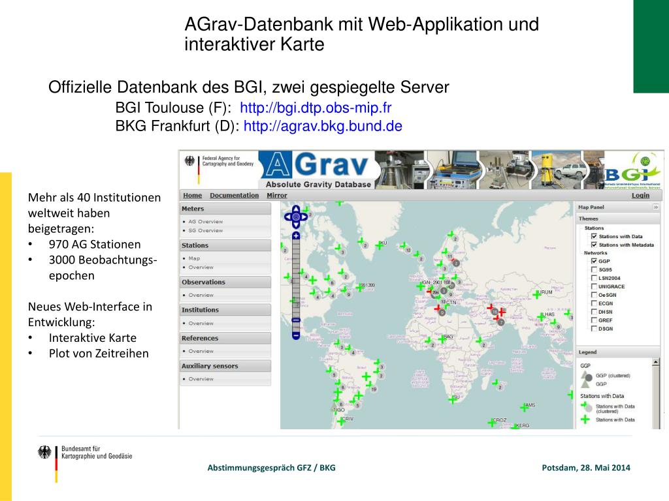Select the KERG station marker
This screenshot has height=501, width=669.
515,427
